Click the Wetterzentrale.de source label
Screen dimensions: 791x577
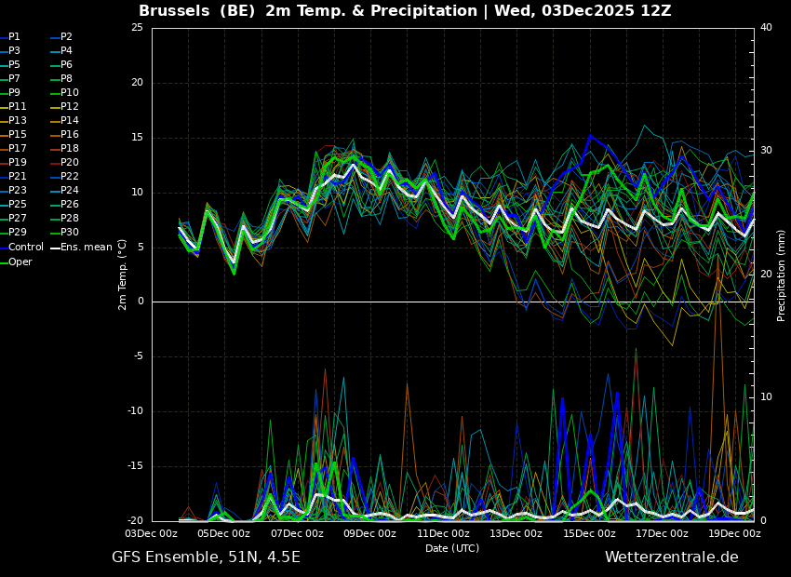pos(672,557)
